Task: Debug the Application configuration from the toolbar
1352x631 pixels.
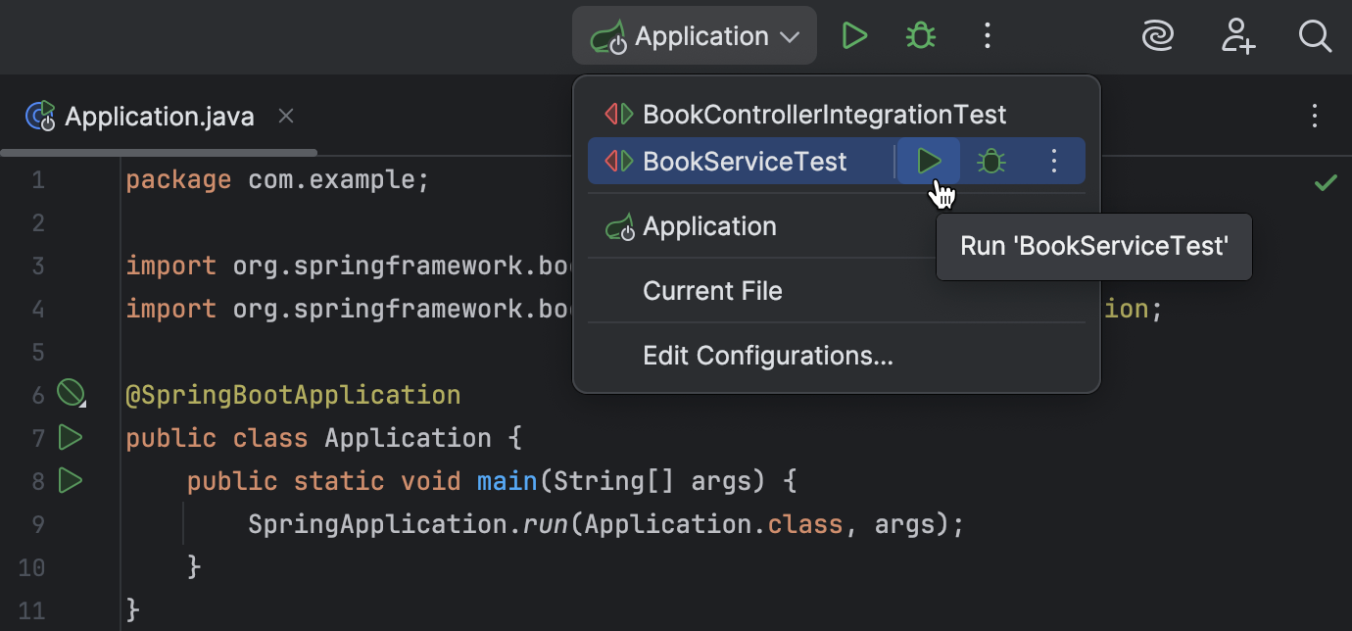Action: coord(921,35)
